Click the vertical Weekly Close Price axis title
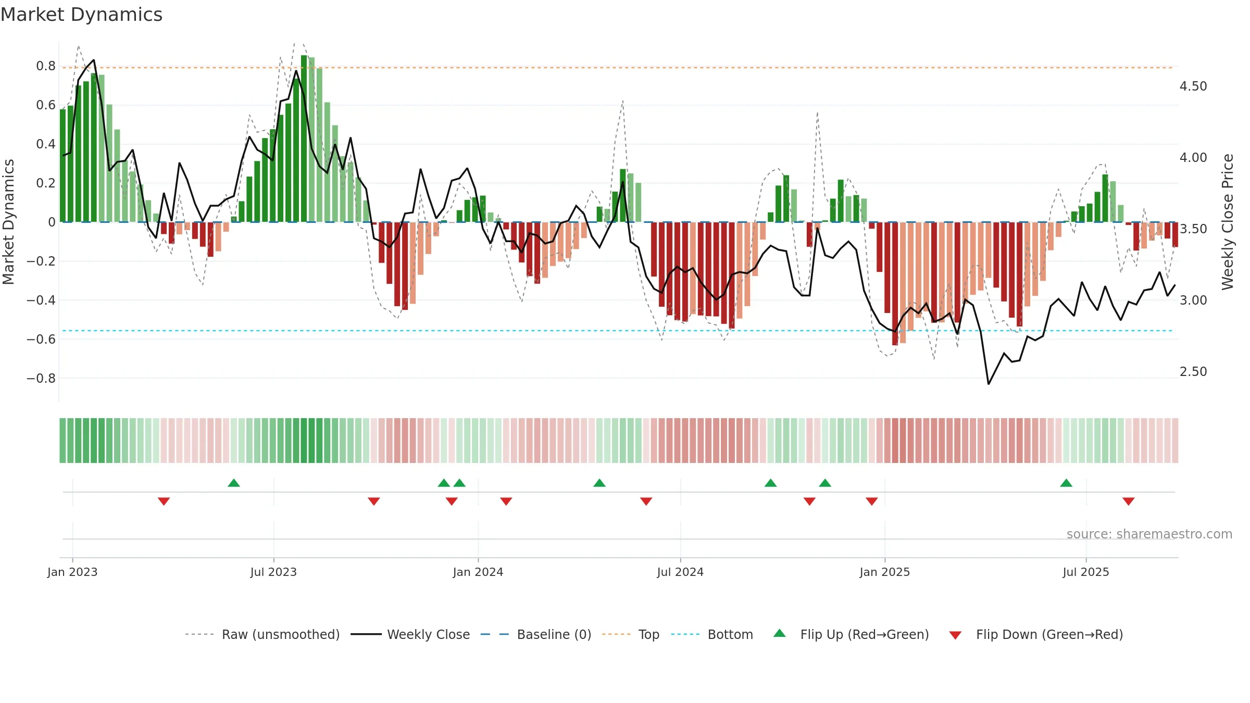This screenshot has width=1250, height=703. tap(1228, 222)
